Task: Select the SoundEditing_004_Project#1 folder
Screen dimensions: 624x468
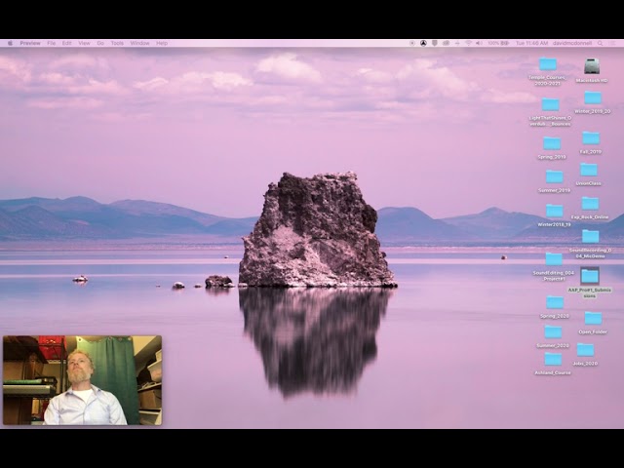Action: (554, 259)
